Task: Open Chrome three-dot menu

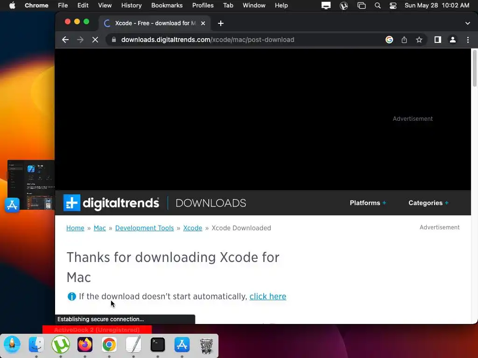Action: tap(468, 40)
